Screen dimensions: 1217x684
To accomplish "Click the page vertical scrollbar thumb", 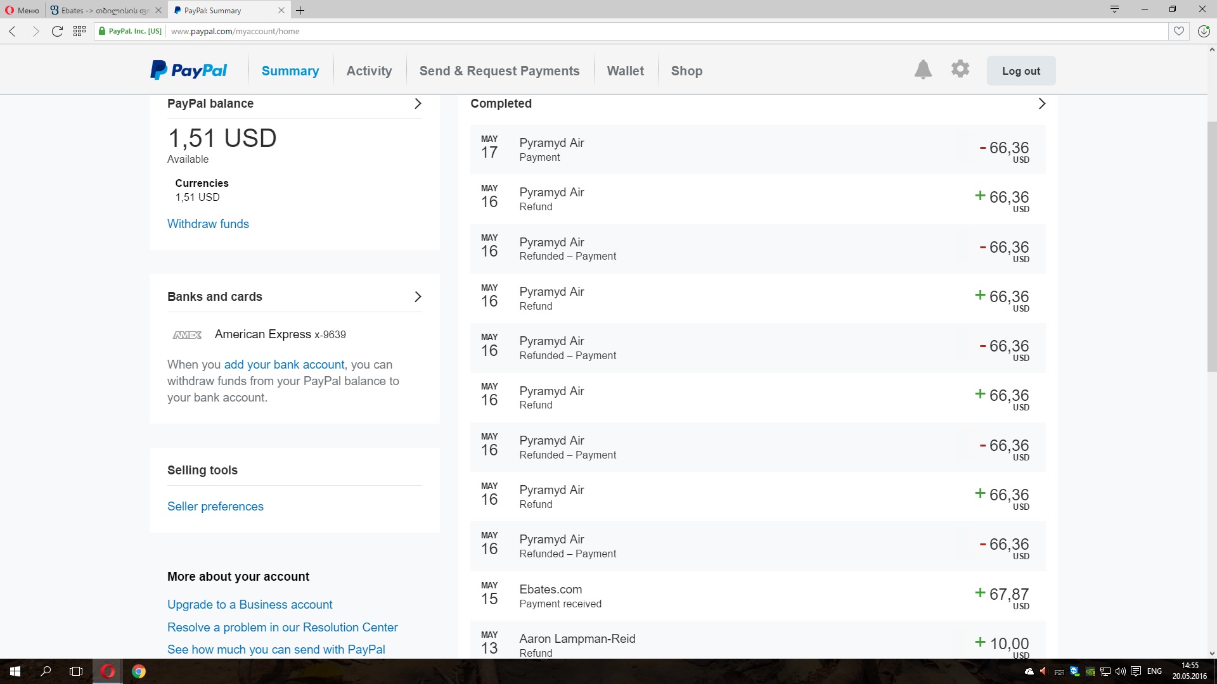I will [1211, 247].
